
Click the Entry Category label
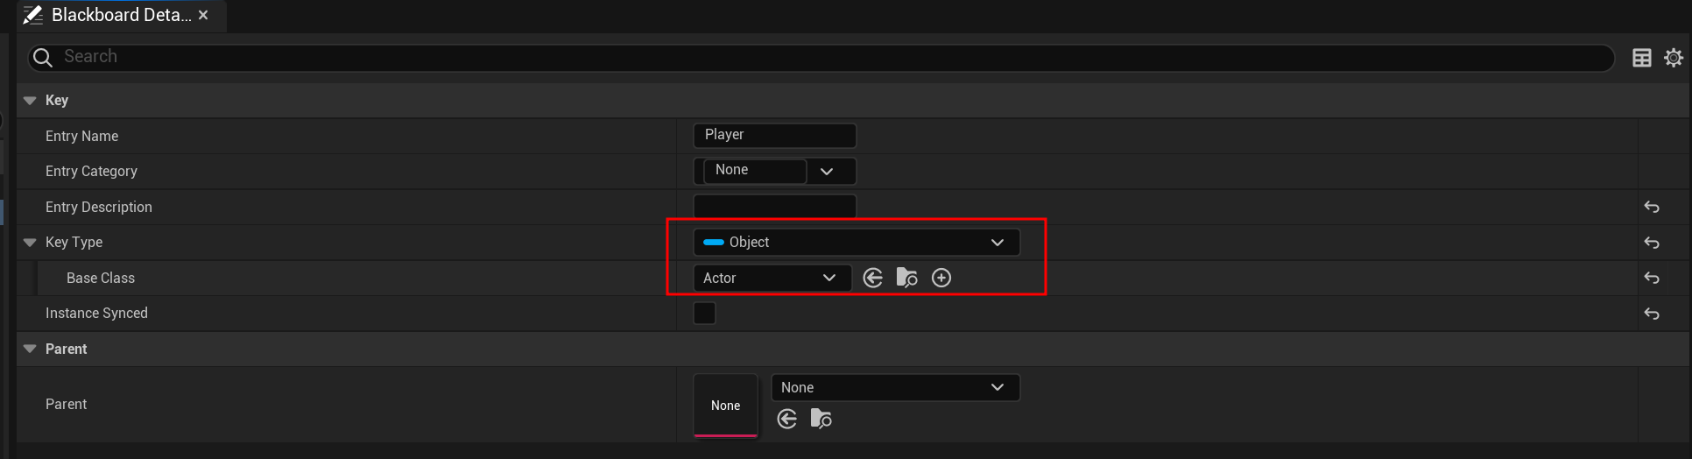91,171
